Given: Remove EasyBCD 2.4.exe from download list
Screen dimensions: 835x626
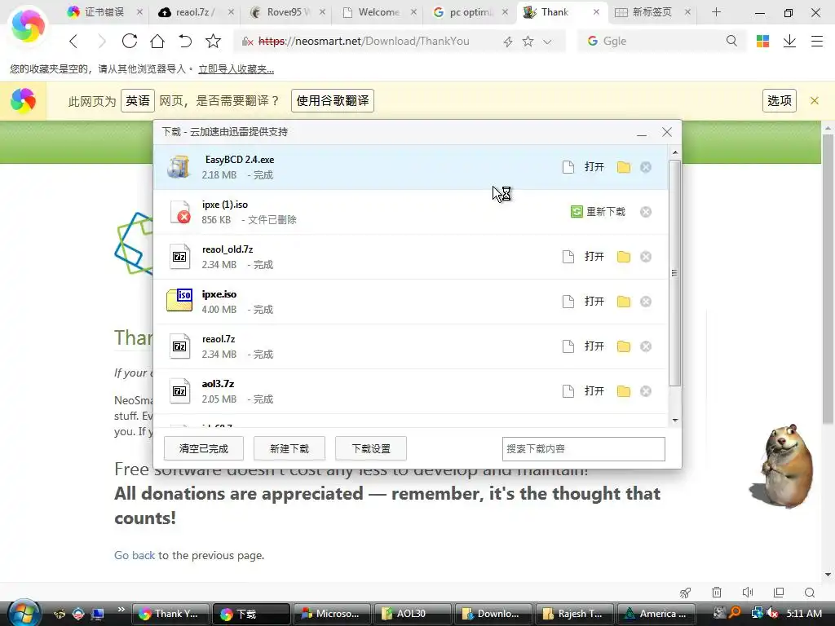Looking at the screenshot, I should [646, 167].
